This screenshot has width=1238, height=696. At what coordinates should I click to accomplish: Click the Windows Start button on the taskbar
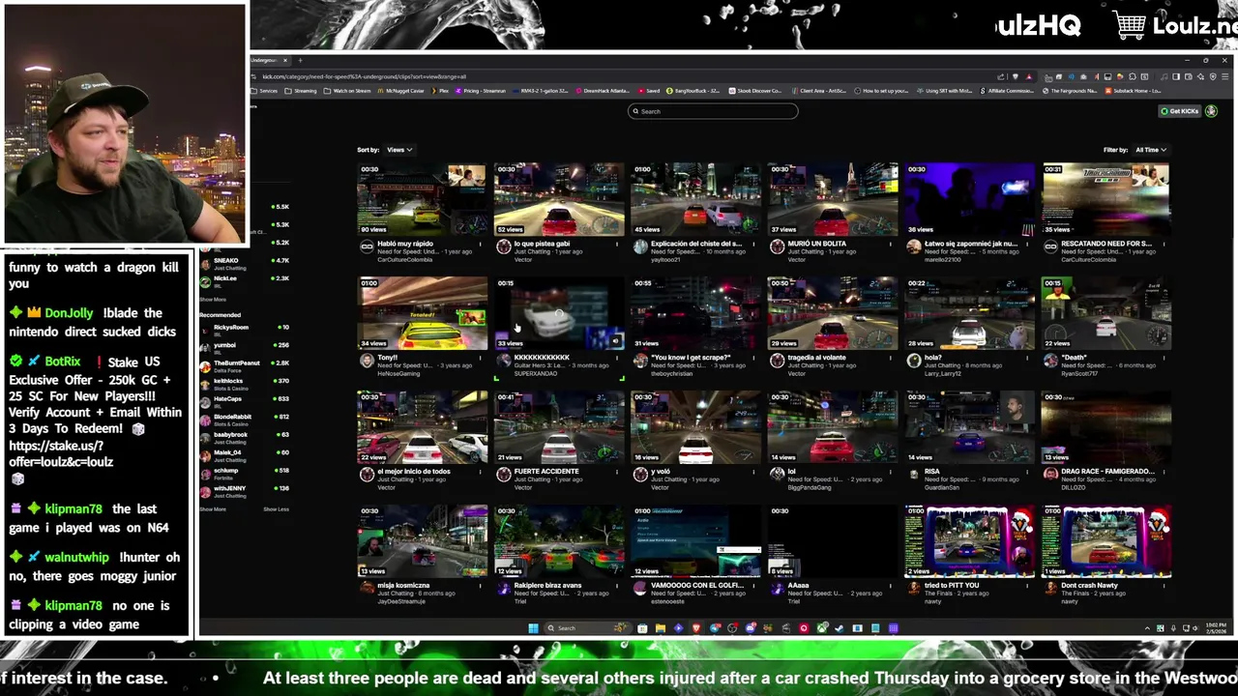[533, 628]
